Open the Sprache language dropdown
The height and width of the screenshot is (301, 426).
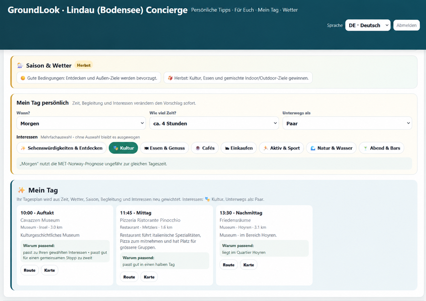(368, 25)
